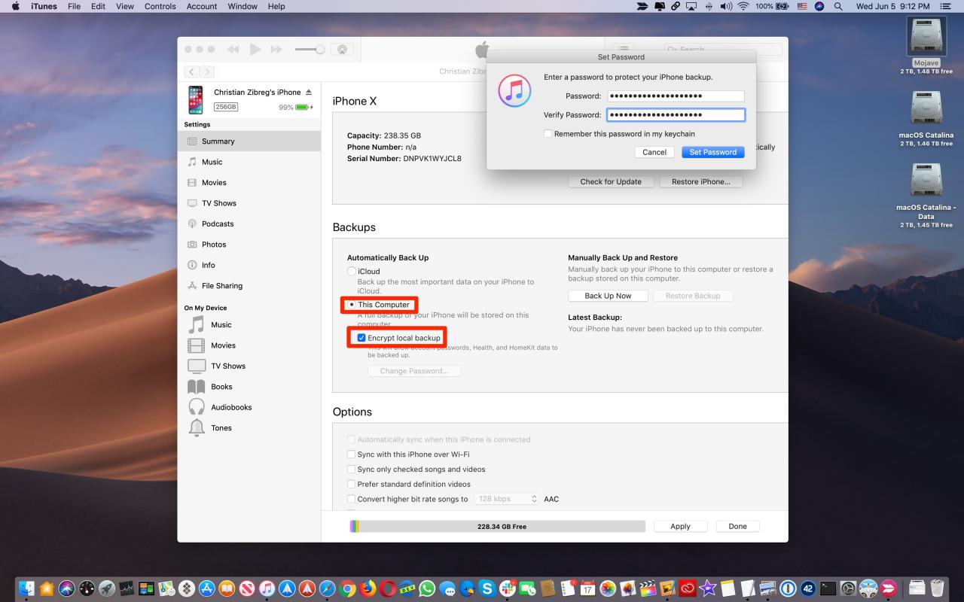This screenshot has width=964, height=602.
Task: Click Back Up Now
Action: click(x=608, y=296)
